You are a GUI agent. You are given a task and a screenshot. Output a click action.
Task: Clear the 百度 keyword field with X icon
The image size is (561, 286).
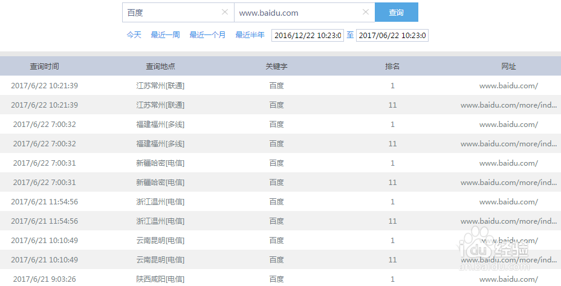click(x=225, y=12)
